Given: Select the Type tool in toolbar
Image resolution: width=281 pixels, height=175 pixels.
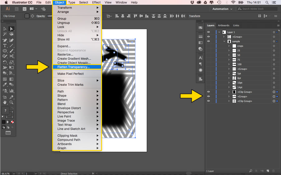Looking at the screenshot, I should point(5,45).
